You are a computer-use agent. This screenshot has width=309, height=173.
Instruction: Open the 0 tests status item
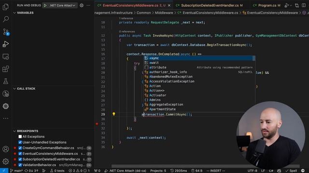click(x=57, y=171)
